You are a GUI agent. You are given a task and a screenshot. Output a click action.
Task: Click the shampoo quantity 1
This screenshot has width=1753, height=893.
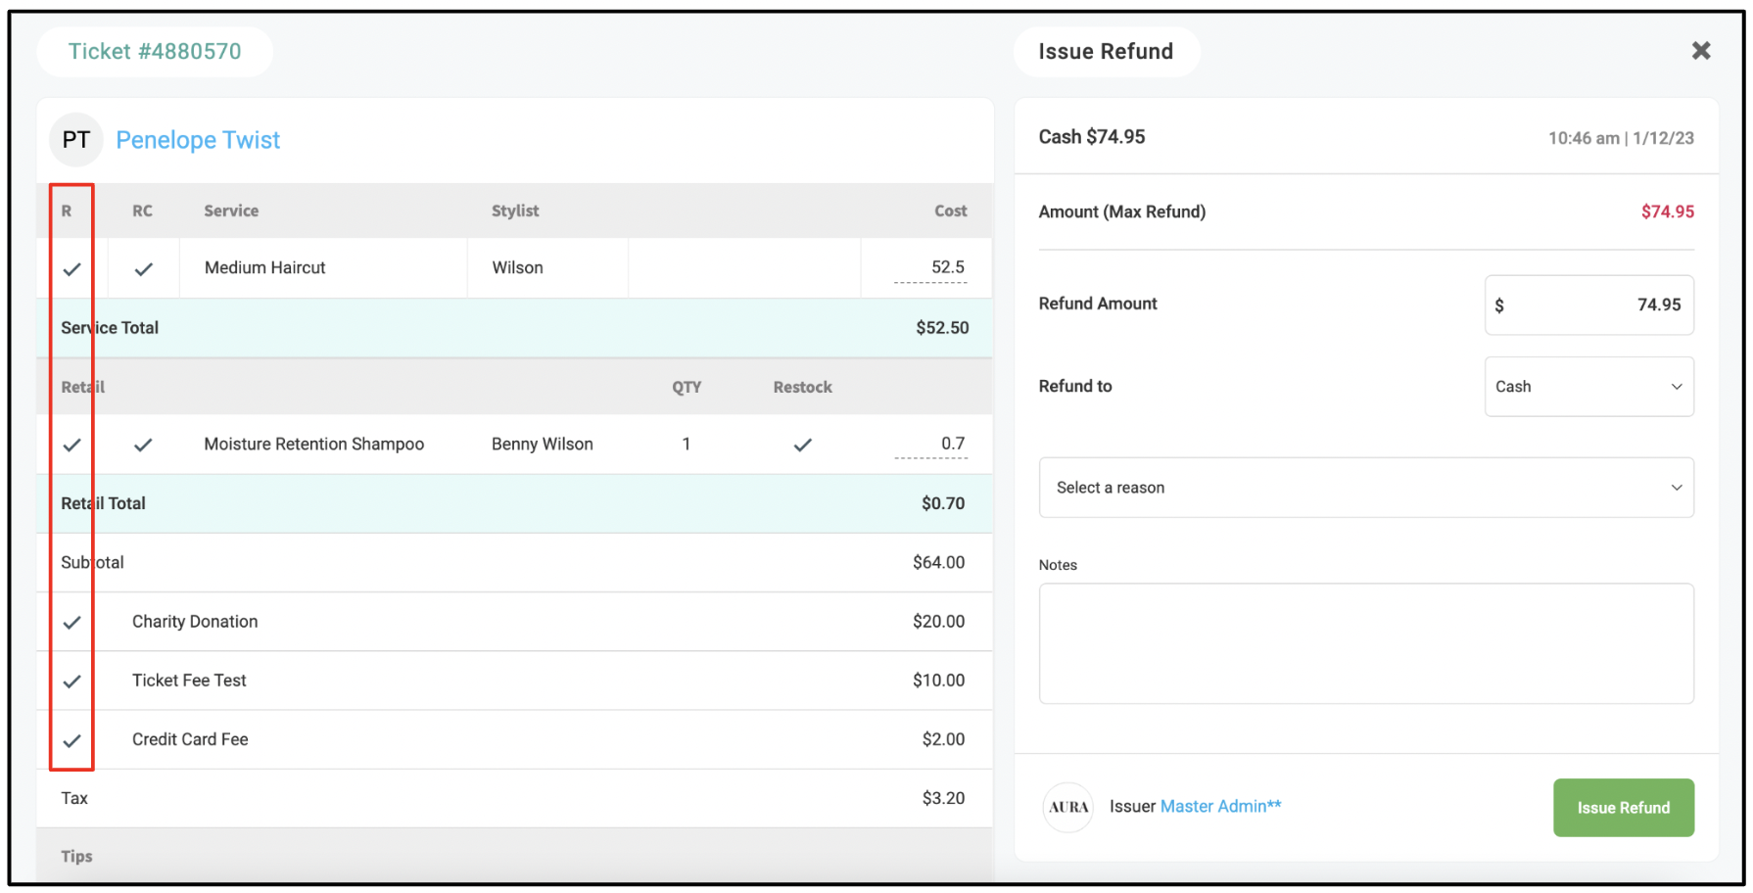[687, 444]
